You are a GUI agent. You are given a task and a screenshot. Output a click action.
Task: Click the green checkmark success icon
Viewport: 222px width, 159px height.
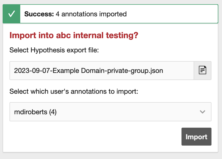(x=11, y=14)
